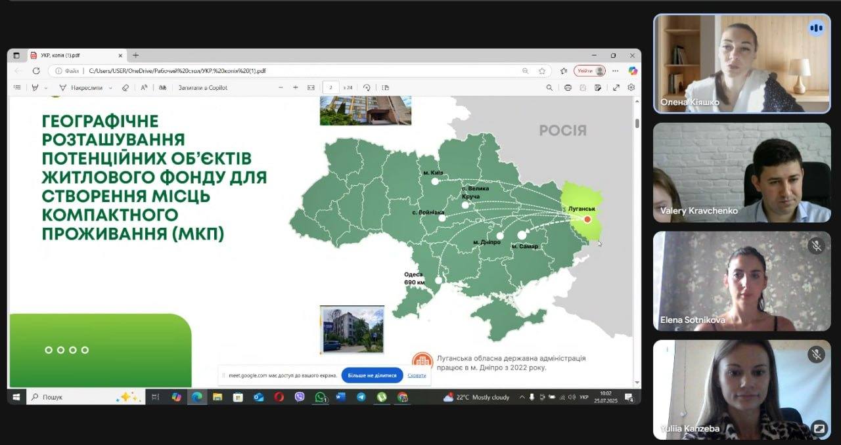Click the page number input field
Image resolution: width=841 pixels, height=445 pixels.
(331, 87)
